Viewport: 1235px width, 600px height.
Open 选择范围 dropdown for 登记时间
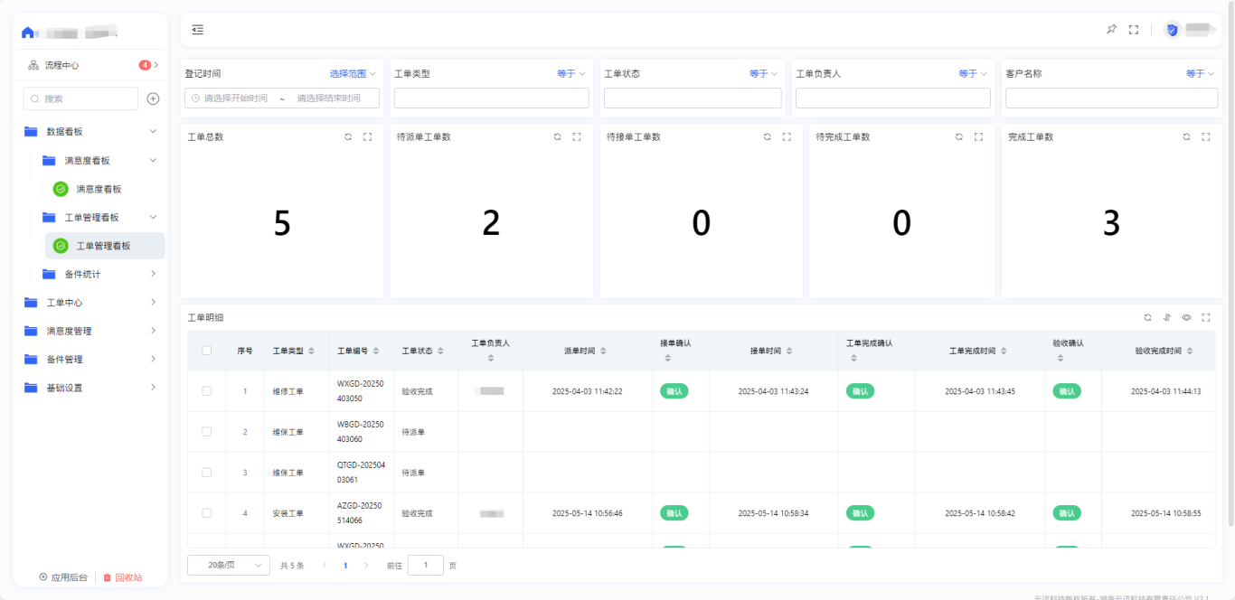tap(353, 73)
